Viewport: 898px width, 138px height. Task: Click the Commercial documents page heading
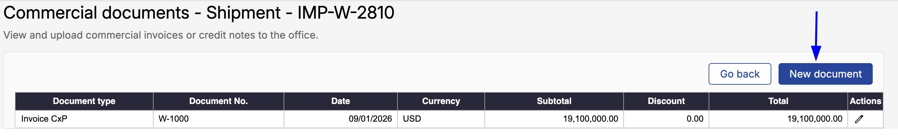199,13
